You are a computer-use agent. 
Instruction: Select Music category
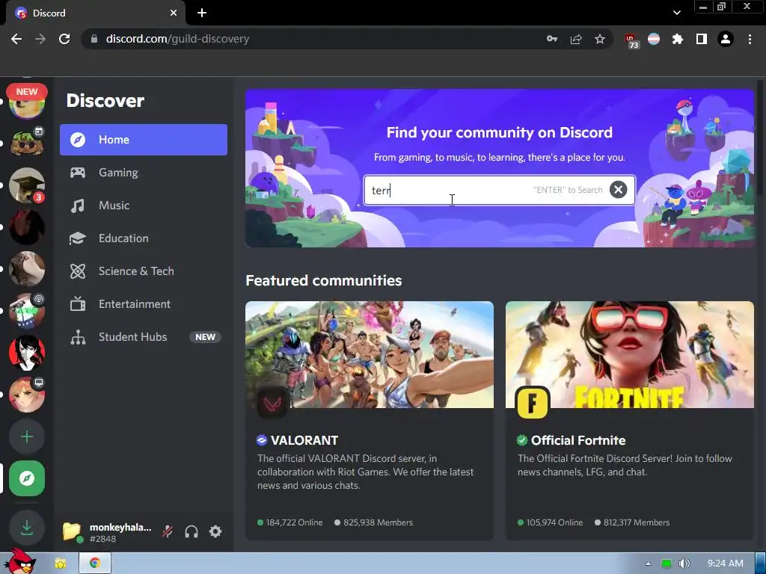click(x=144, y=206)
